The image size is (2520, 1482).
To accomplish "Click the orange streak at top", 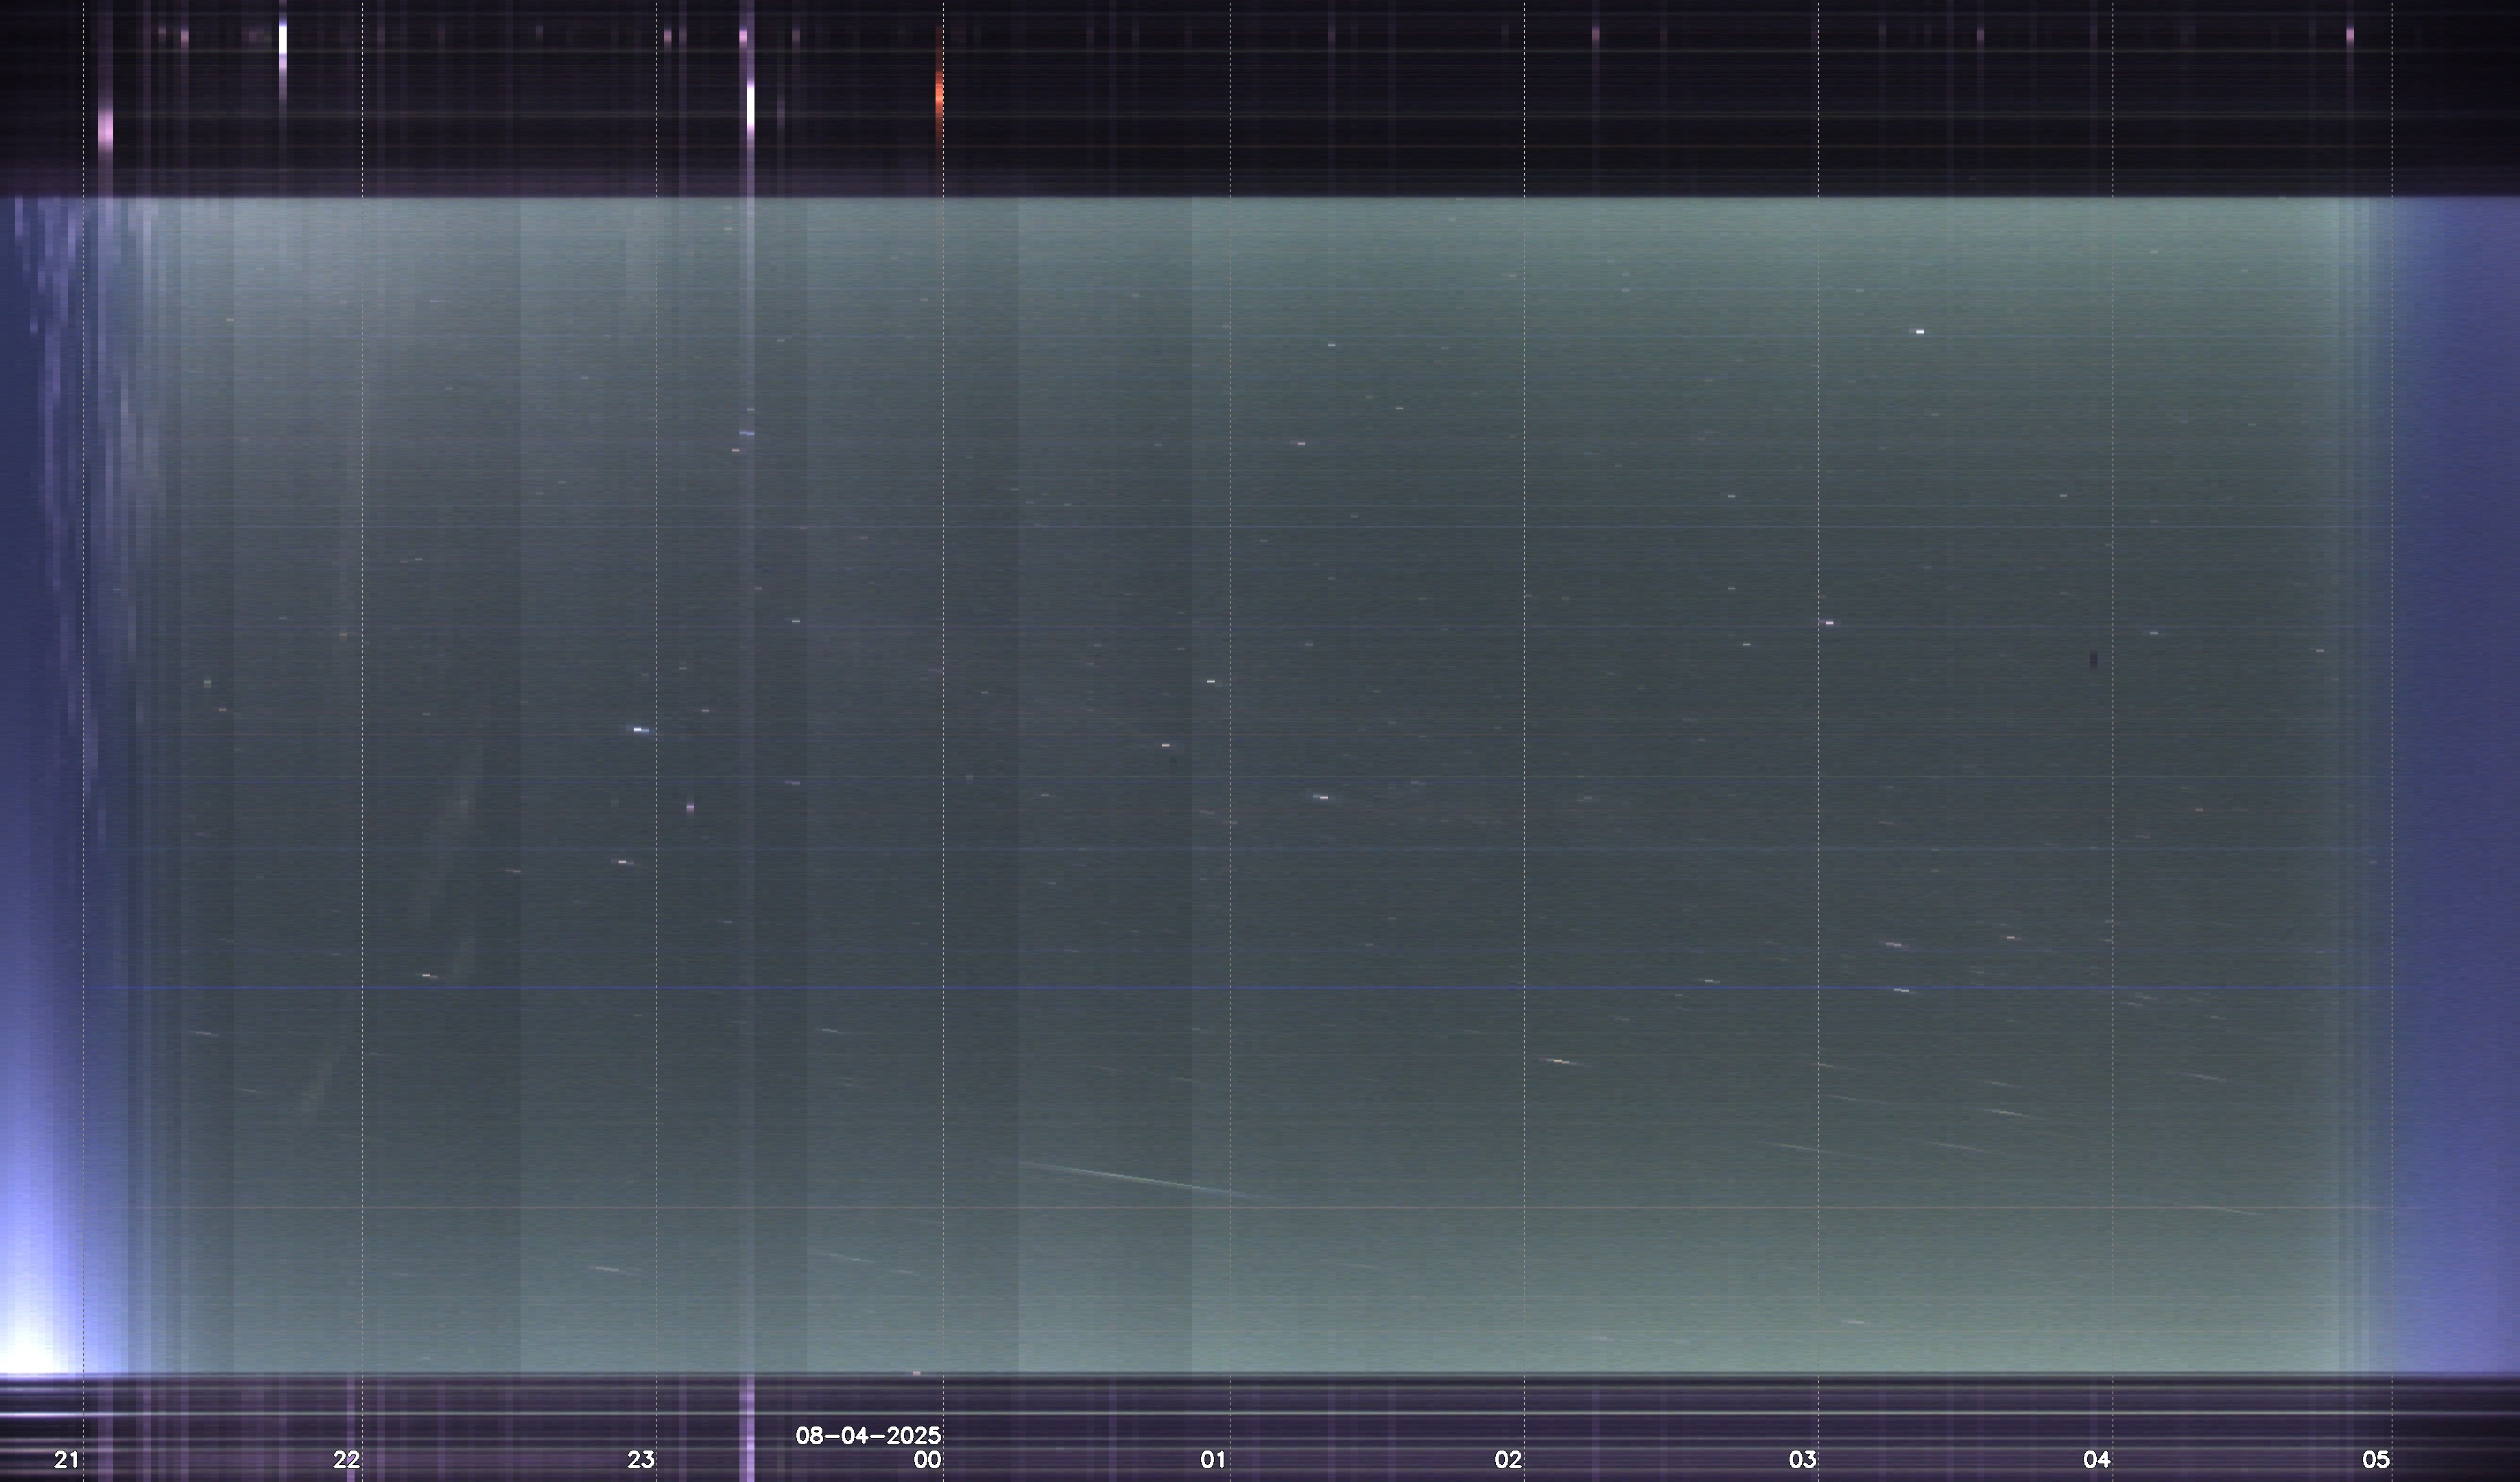I will pos(939,95).
